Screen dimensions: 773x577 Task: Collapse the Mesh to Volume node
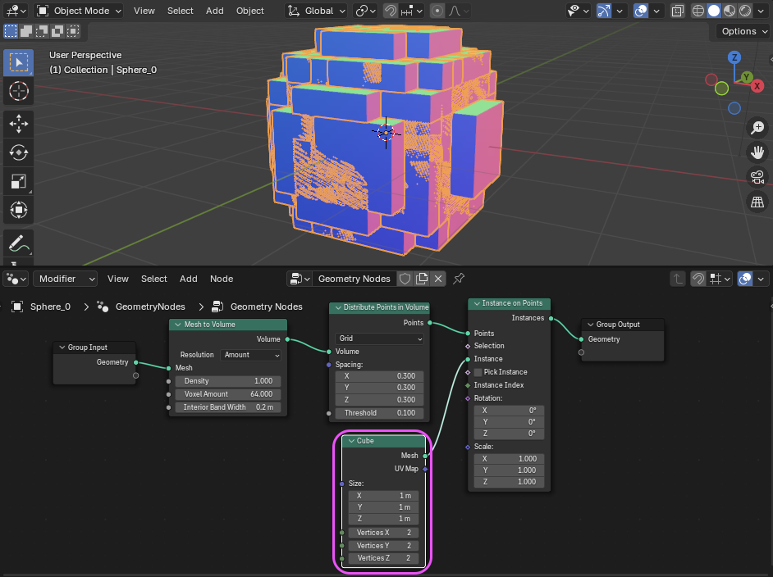tap(178, 325)
